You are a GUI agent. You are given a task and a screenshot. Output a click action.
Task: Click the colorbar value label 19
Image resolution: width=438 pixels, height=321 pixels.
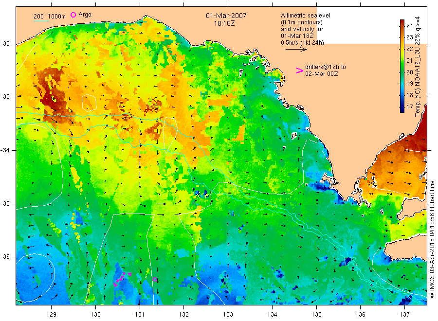coord(409,84)
